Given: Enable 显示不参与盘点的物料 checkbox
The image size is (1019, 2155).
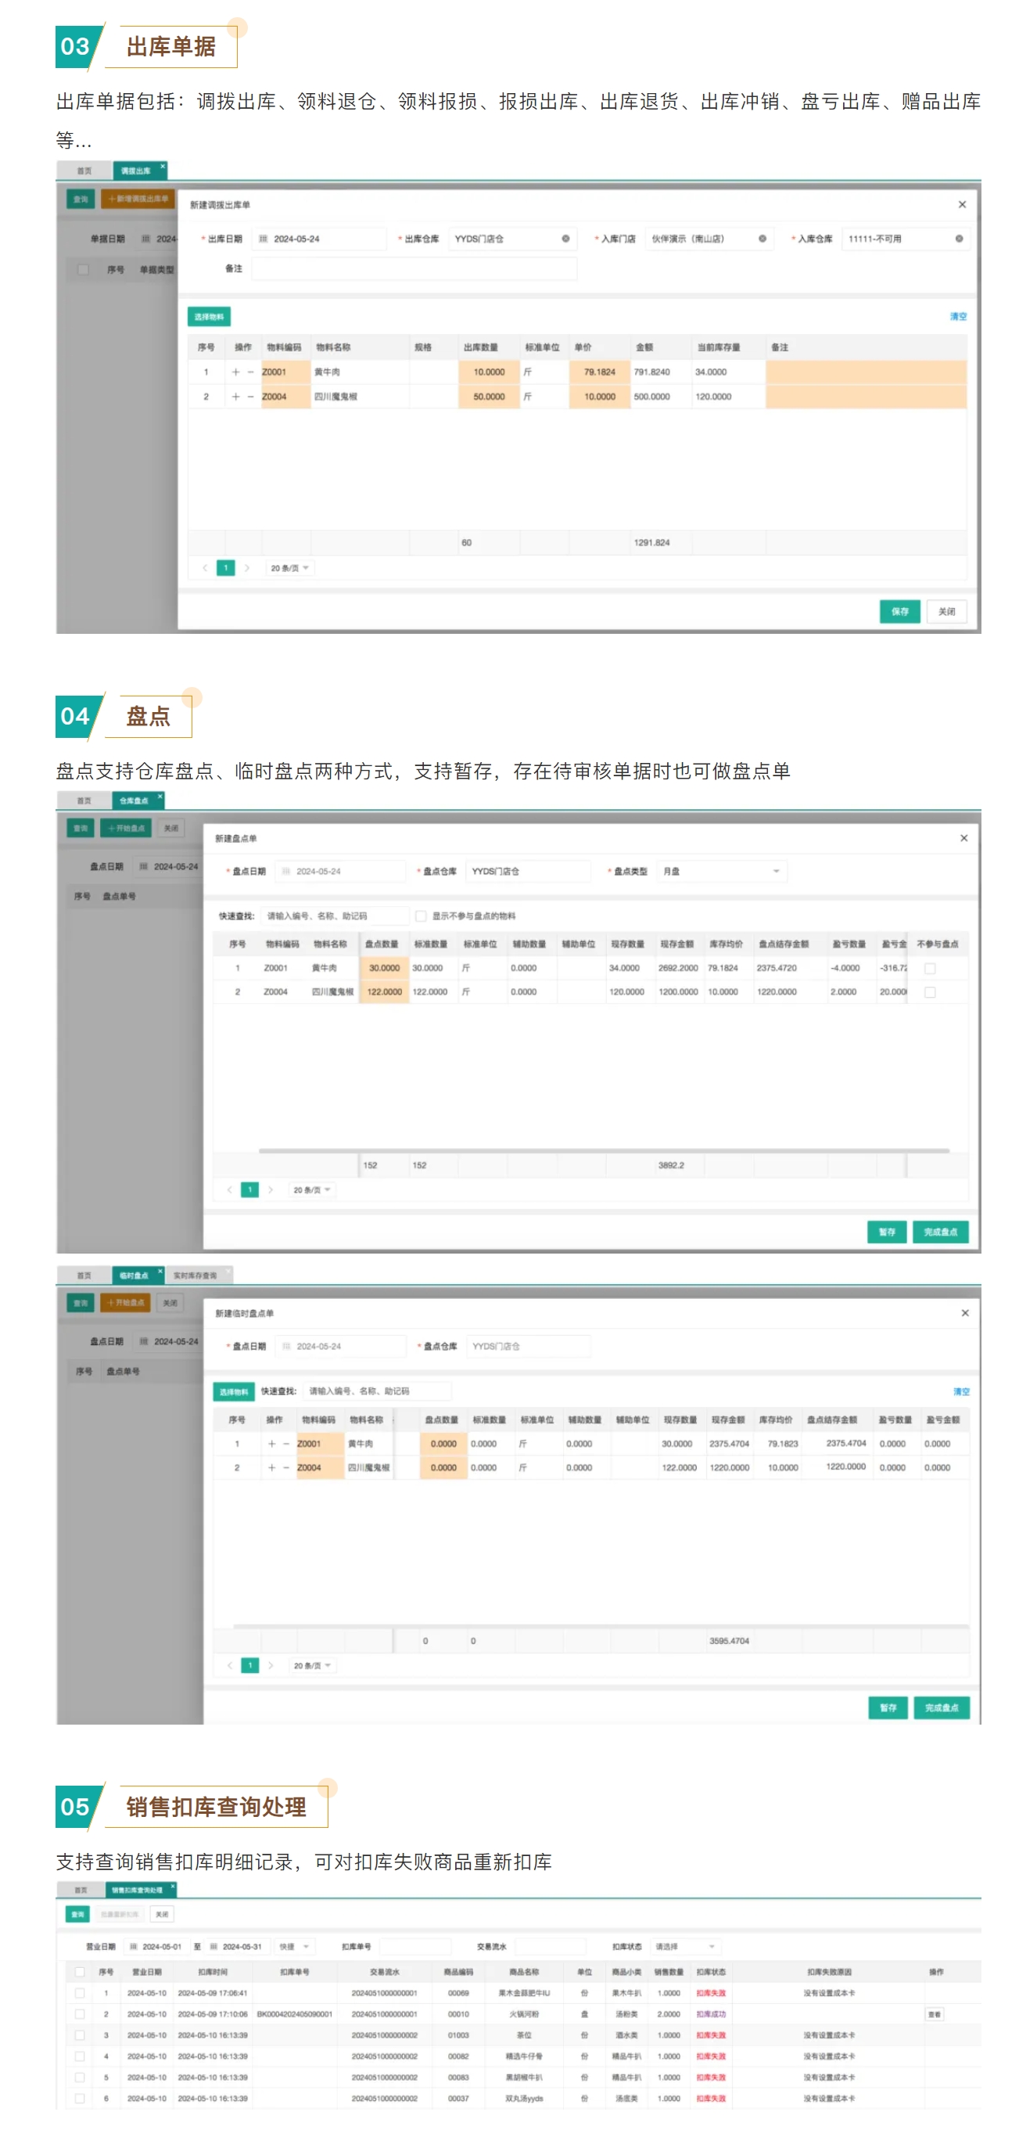Looking at the screenshot, I should [x=422, y=916].
